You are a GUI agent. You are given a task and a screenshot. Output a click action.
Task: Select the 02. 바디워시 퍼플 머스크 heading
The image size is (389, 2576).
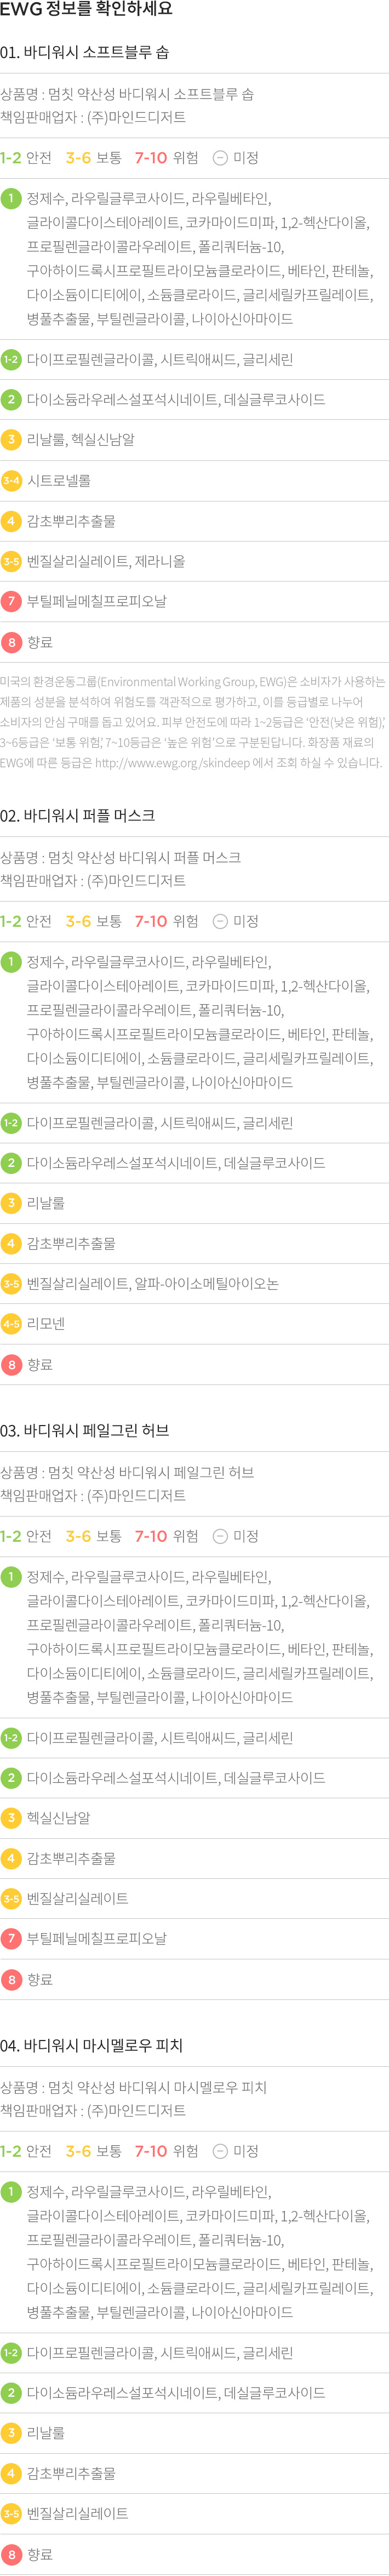78,815
